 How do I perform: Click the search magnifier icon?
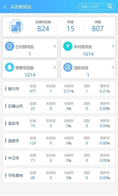coord(110,7)
